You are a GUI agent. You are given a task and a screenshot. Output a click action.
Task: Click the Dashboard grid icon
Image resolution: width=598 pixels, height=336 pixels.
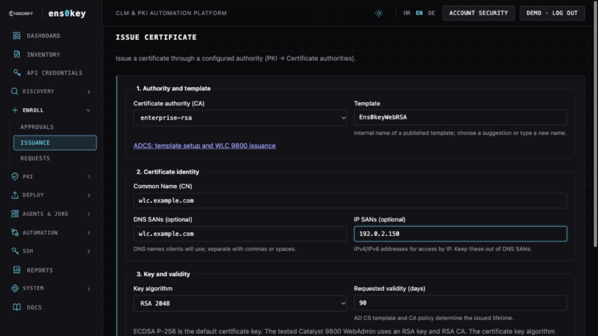(17, 36)
